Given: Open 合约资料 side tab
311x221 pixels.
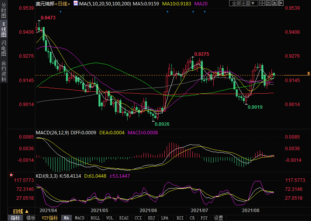Looking at the screenshot, I should [3, 71].
